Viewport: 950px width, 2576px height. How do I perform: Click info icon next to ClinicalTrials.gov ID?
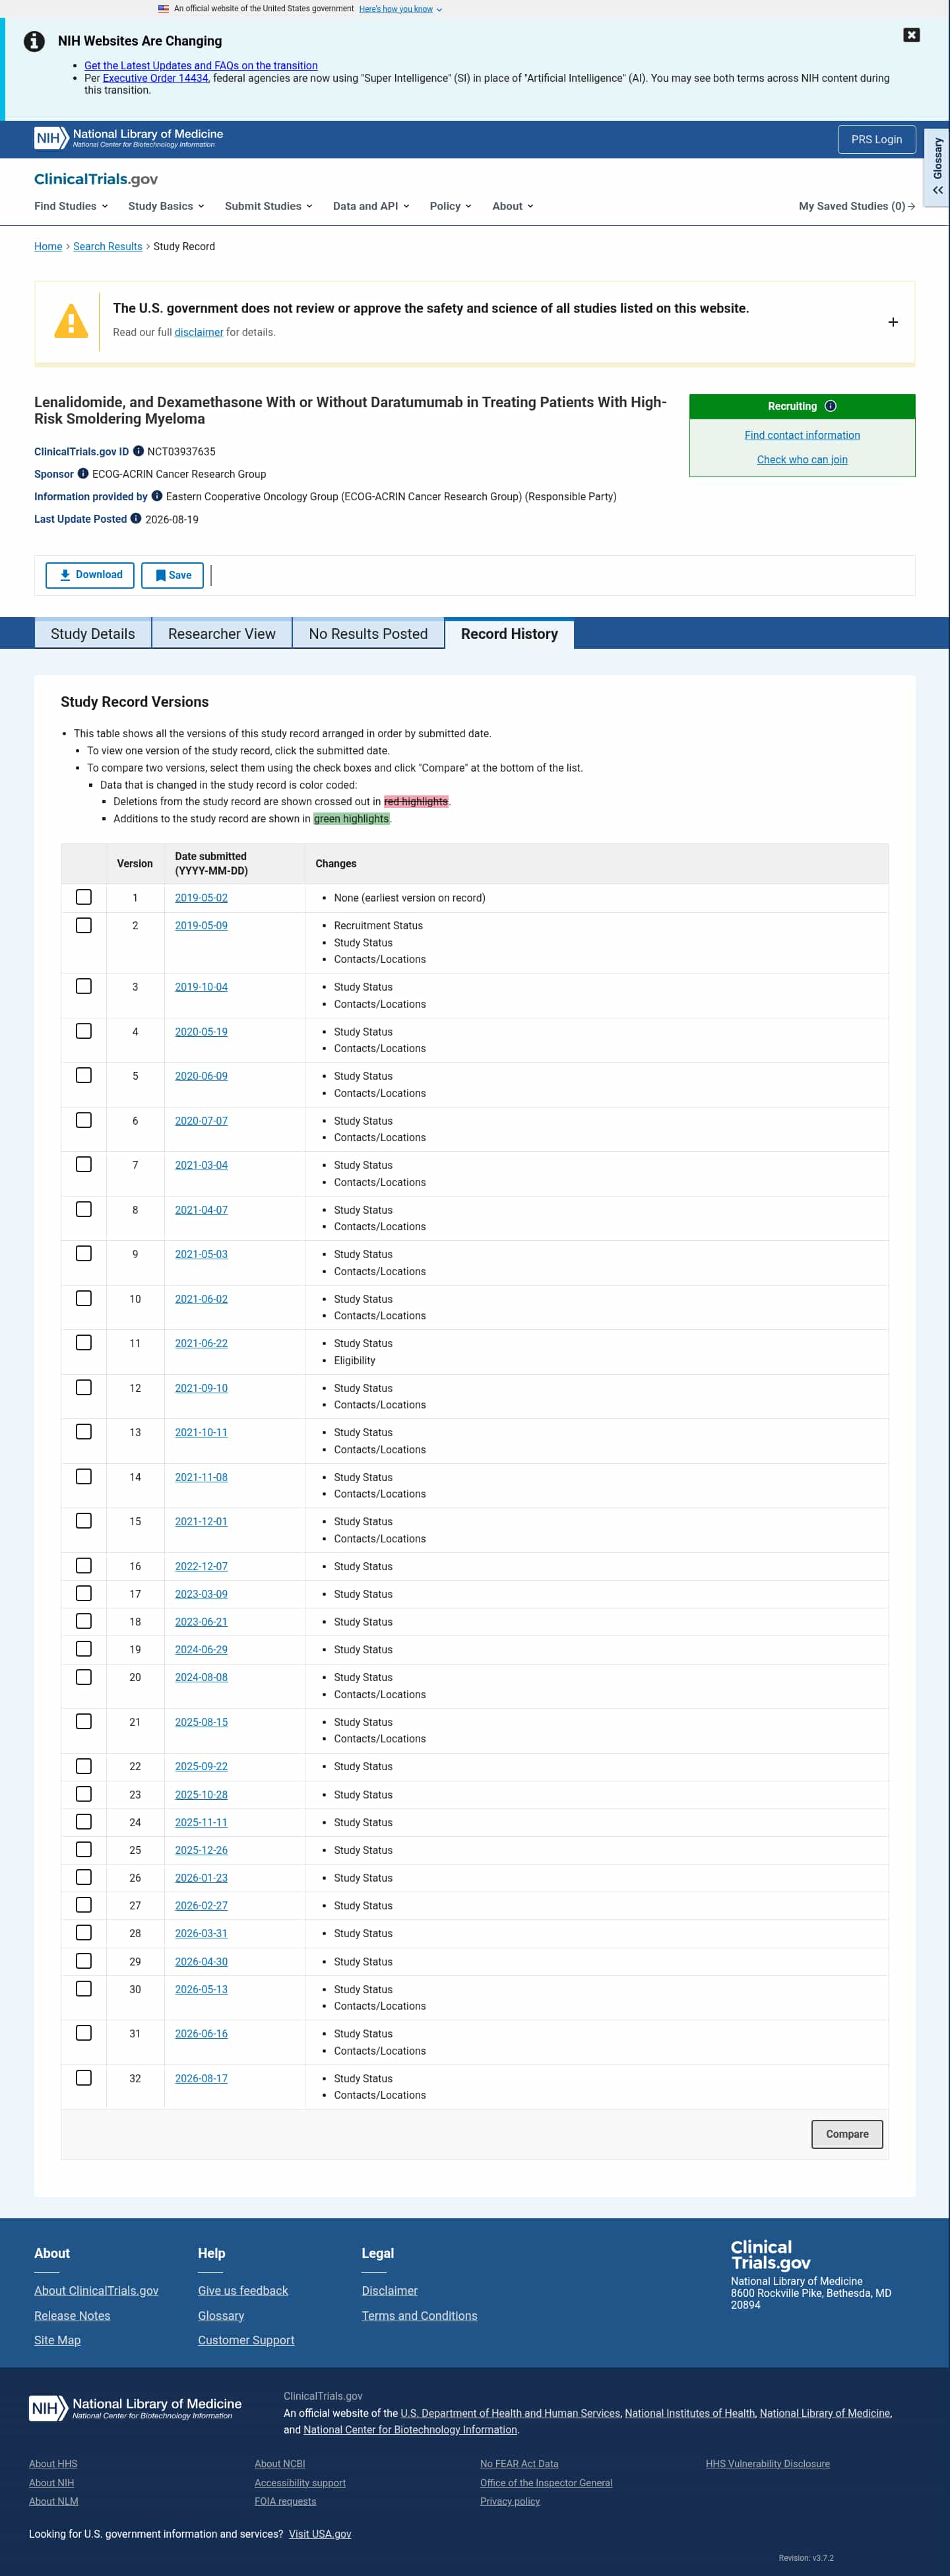138,451
